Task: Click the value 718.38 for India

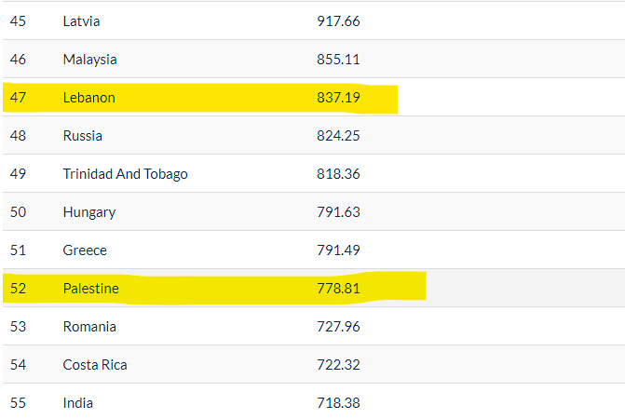Action: click(338, 403)
